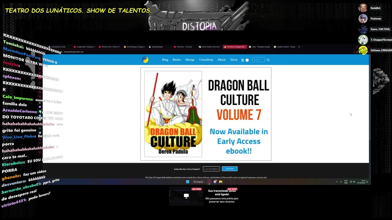Click bernardo_obrabo01's chat username
Viewport: 392px width, 220px height.
click(x=21, y=188)
